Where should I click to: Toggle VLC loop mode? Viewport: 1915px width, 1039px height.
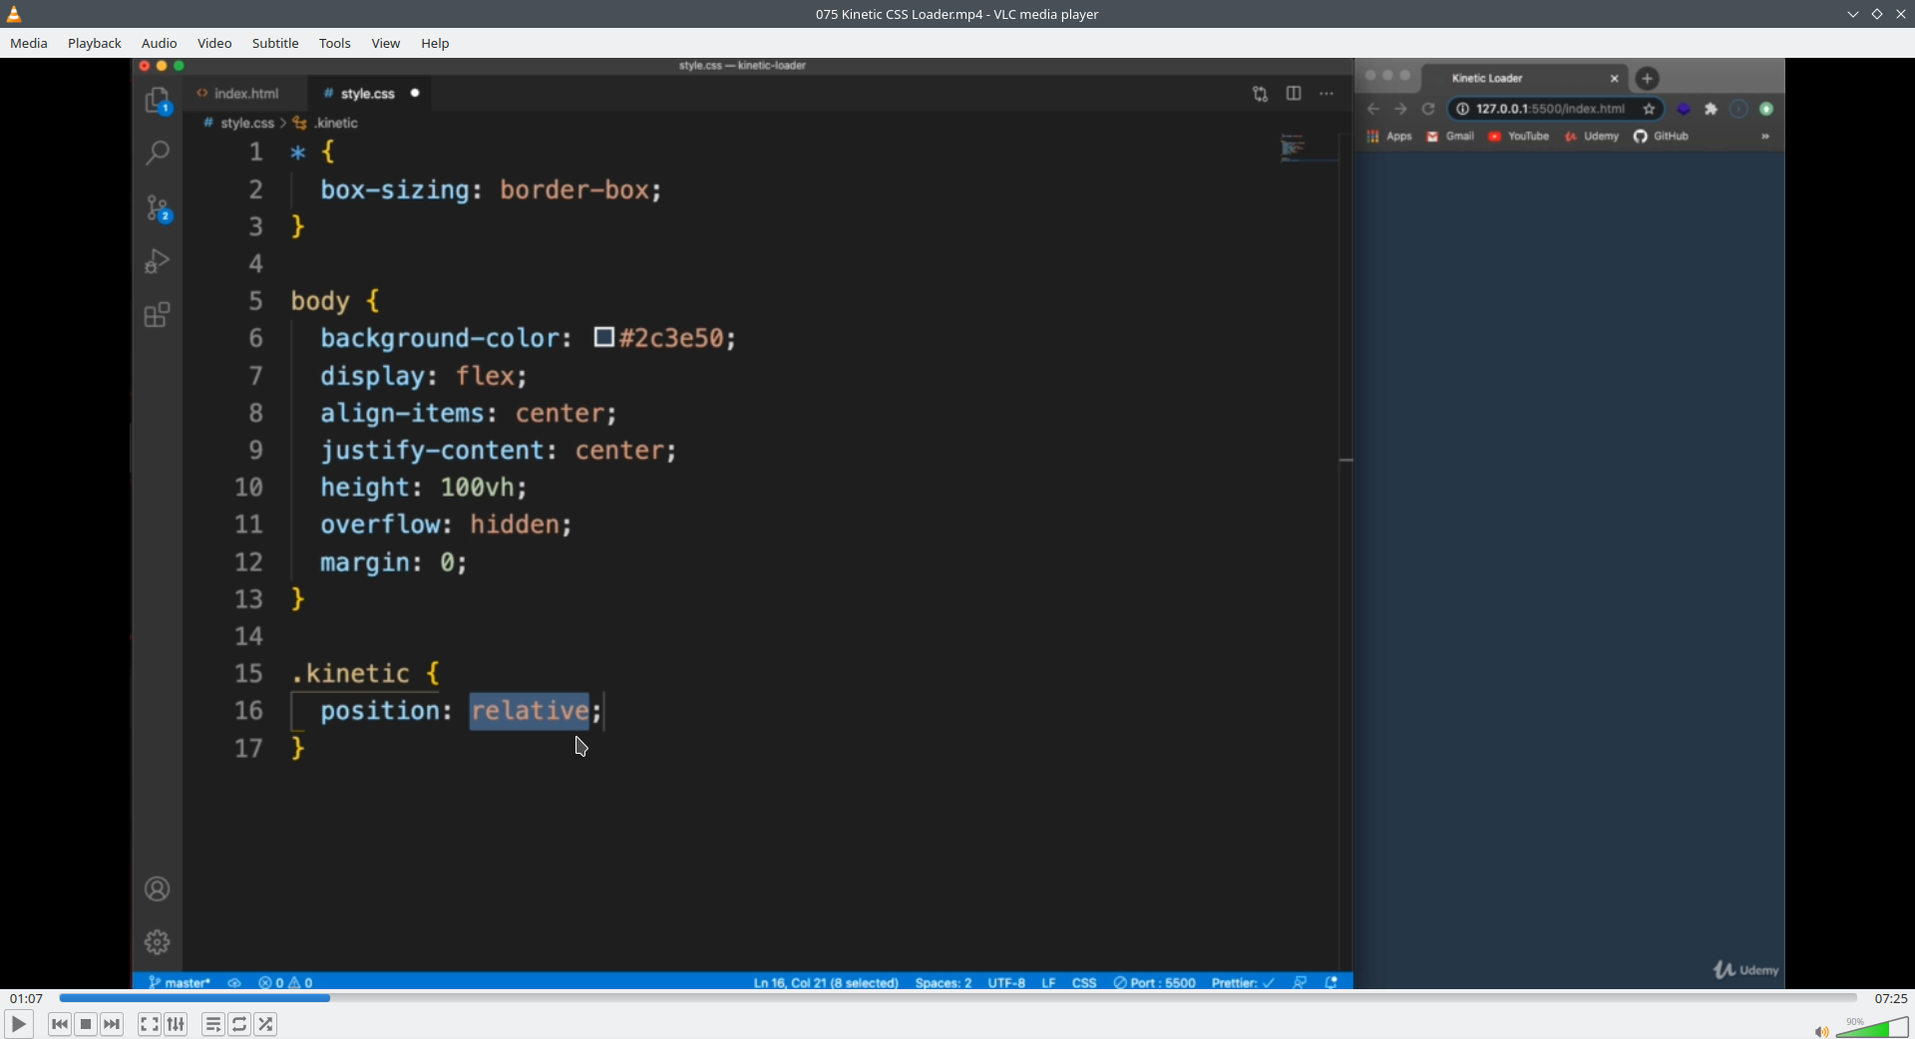[239, 1024]
